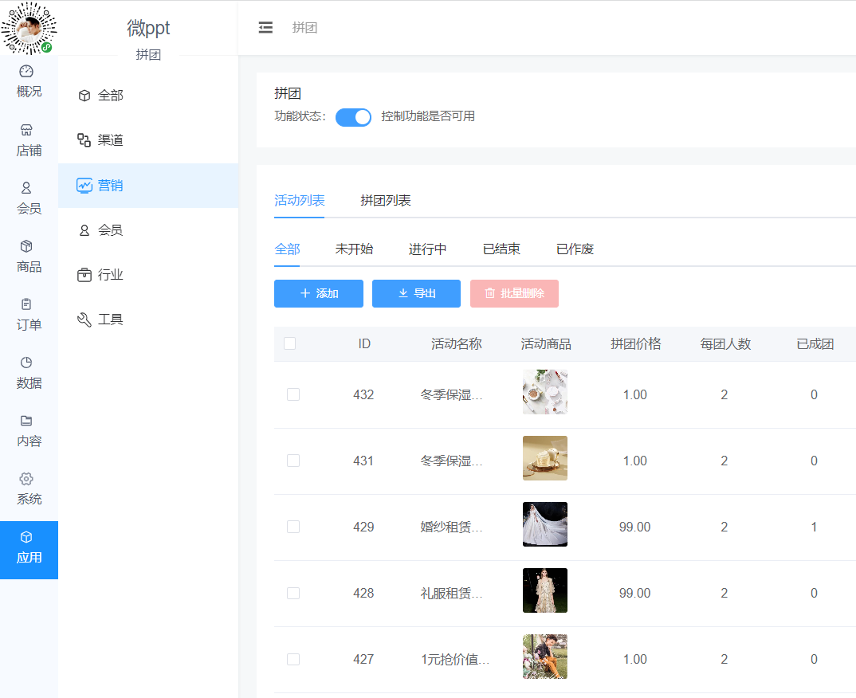Open the 内容 content folder icon

pyautogui.click(x=26, y=421)
